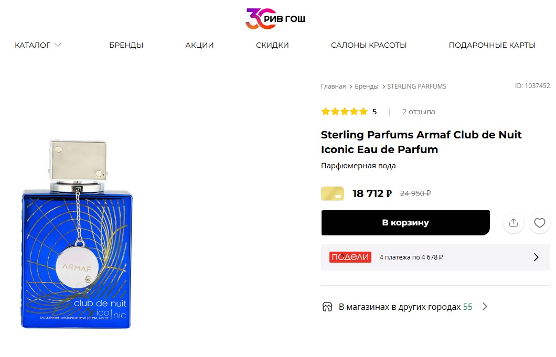Go to СКИДКИ section
The width and height of the screenshot is (556, 357).
[272, 45]
